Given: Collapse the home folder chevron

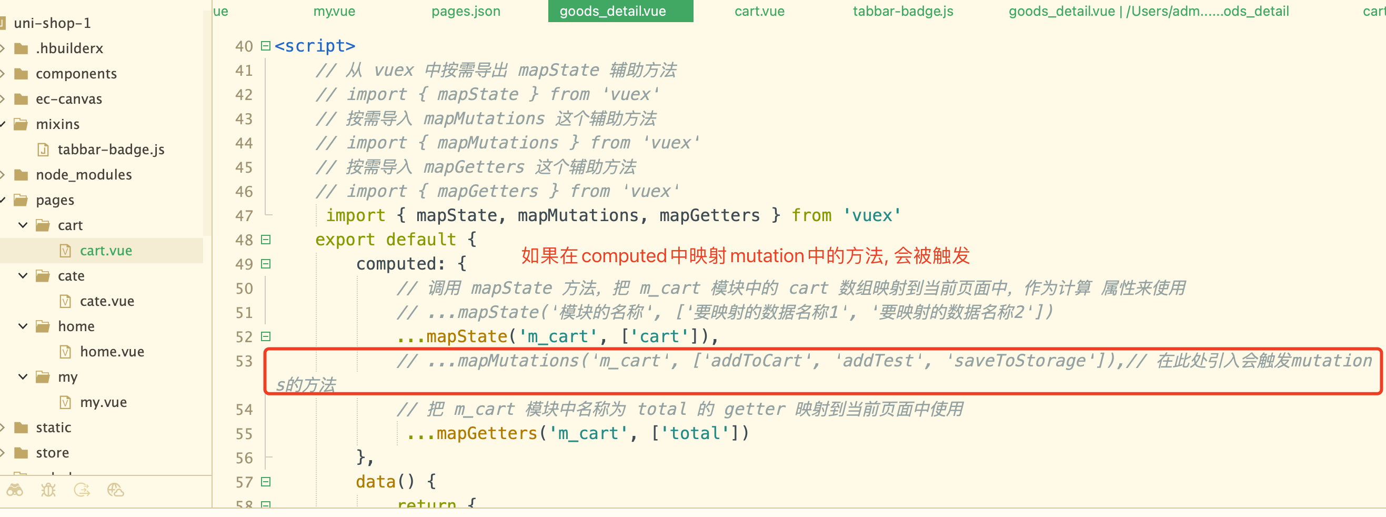Looking at the screenshot, I should tap(23, 326).
